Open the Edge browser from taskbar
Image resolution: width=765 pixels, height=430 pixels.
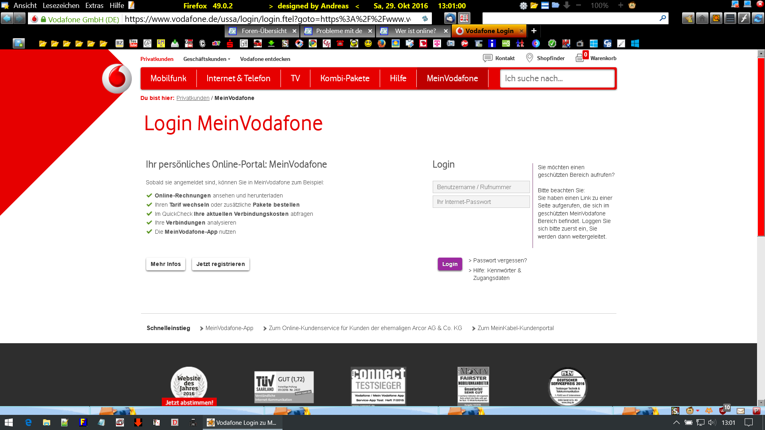tap(28, 422)
